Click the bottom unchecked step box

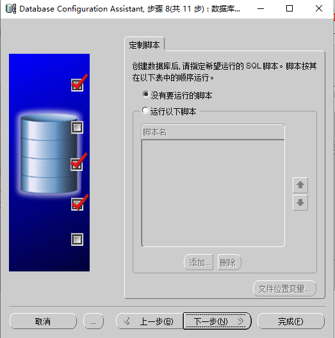(x=78, y=239)
